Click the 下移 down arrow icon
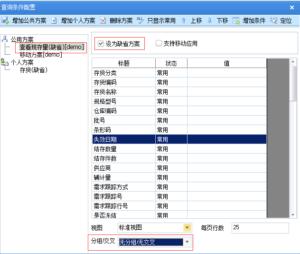 click(x=210, y=20)
